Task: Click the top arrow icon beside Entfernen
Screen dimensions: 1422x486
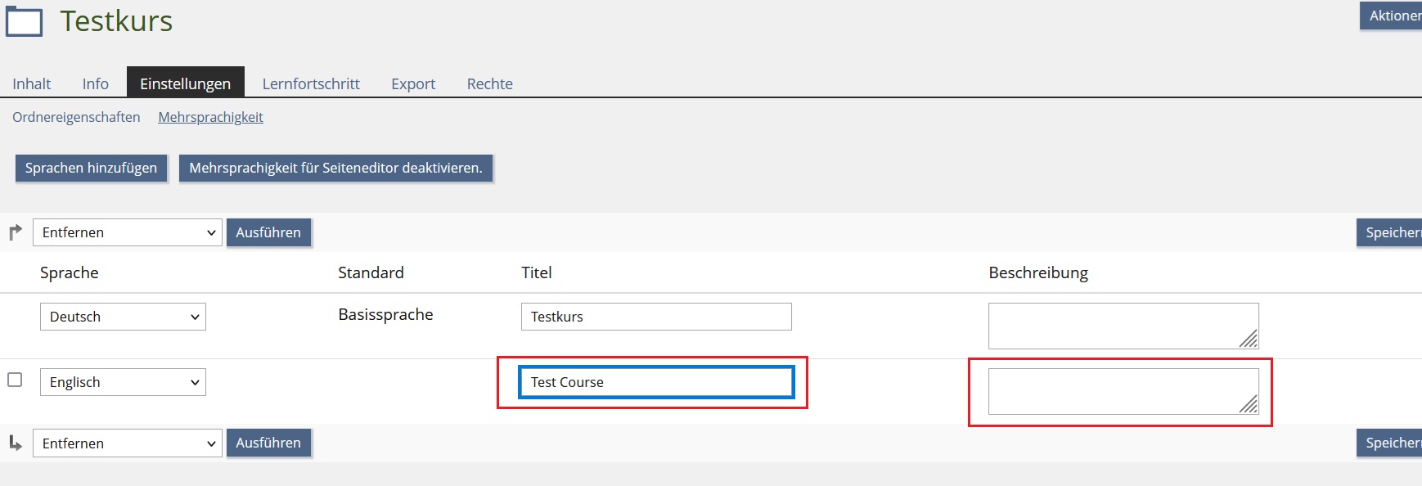Action: [16, 232]
